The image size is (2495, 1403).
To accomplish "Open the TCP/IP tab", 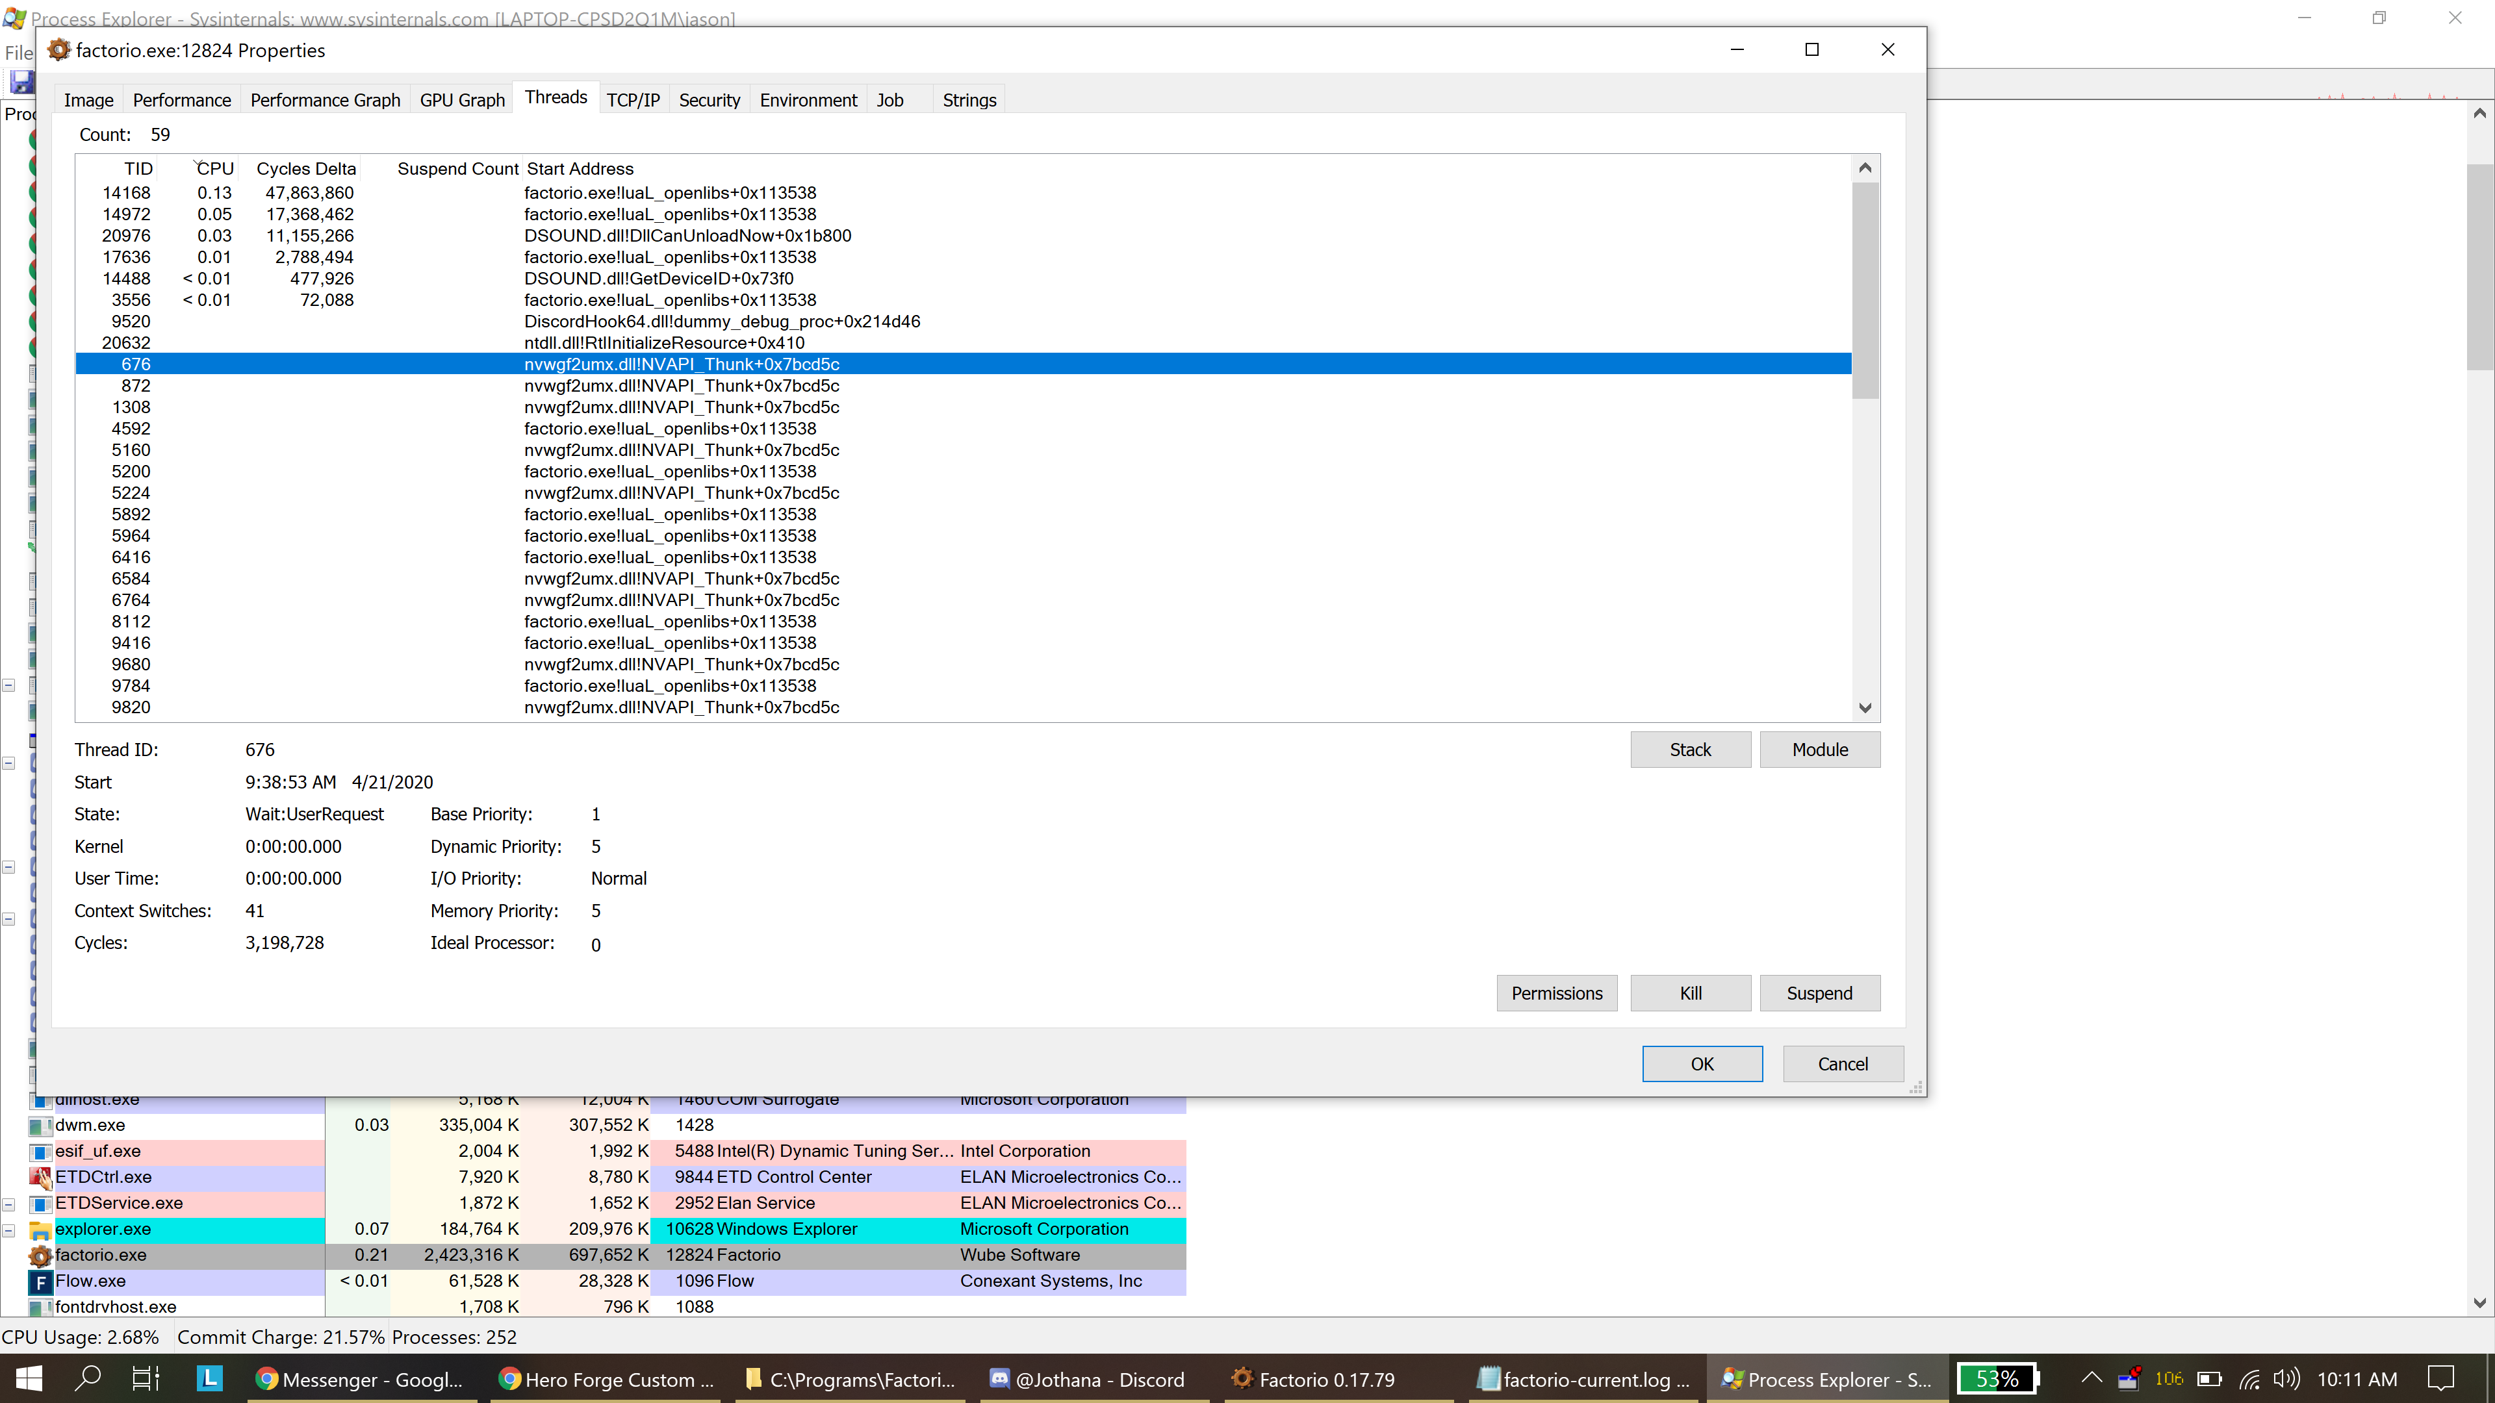I will pyautogui.click(x=632, y=100).
